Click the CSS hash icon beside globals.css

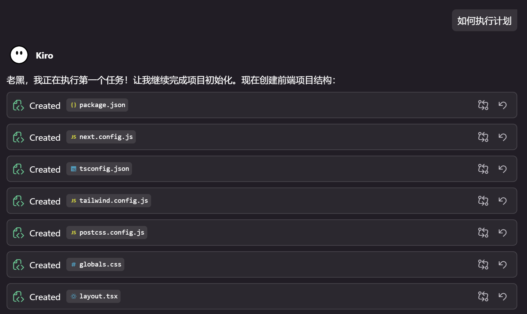(x=73, y=264)
